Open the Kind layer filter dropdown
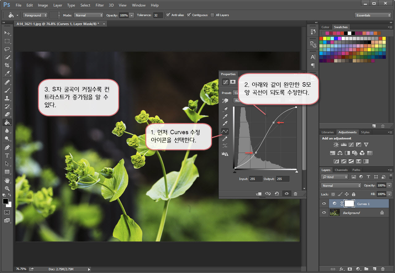Viewport: 395px width, 273px height. pos(335,177)
